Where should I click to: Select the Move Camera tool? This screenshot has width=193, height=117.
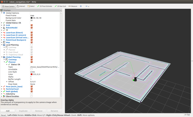(x=8, y=6)
